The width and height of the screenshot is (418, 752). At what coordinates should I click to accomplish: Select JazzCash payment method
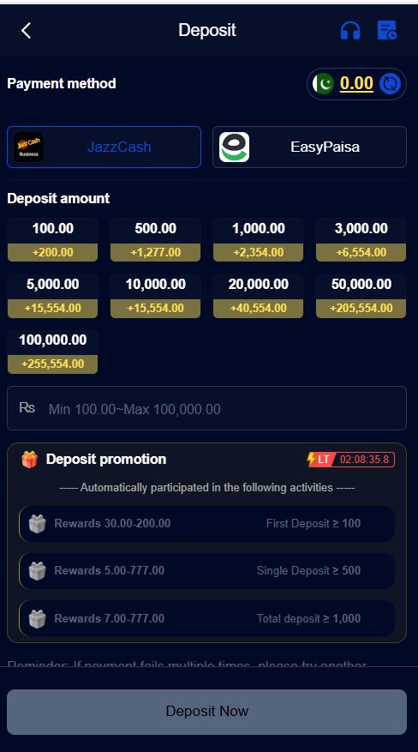click(x=104, y=147)
